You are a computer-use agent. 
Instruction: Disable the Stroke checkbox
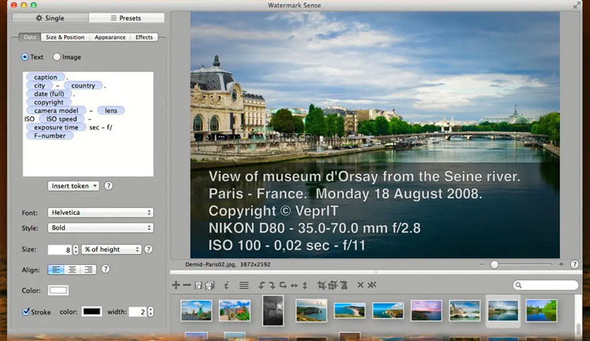[x=26, y=311]
